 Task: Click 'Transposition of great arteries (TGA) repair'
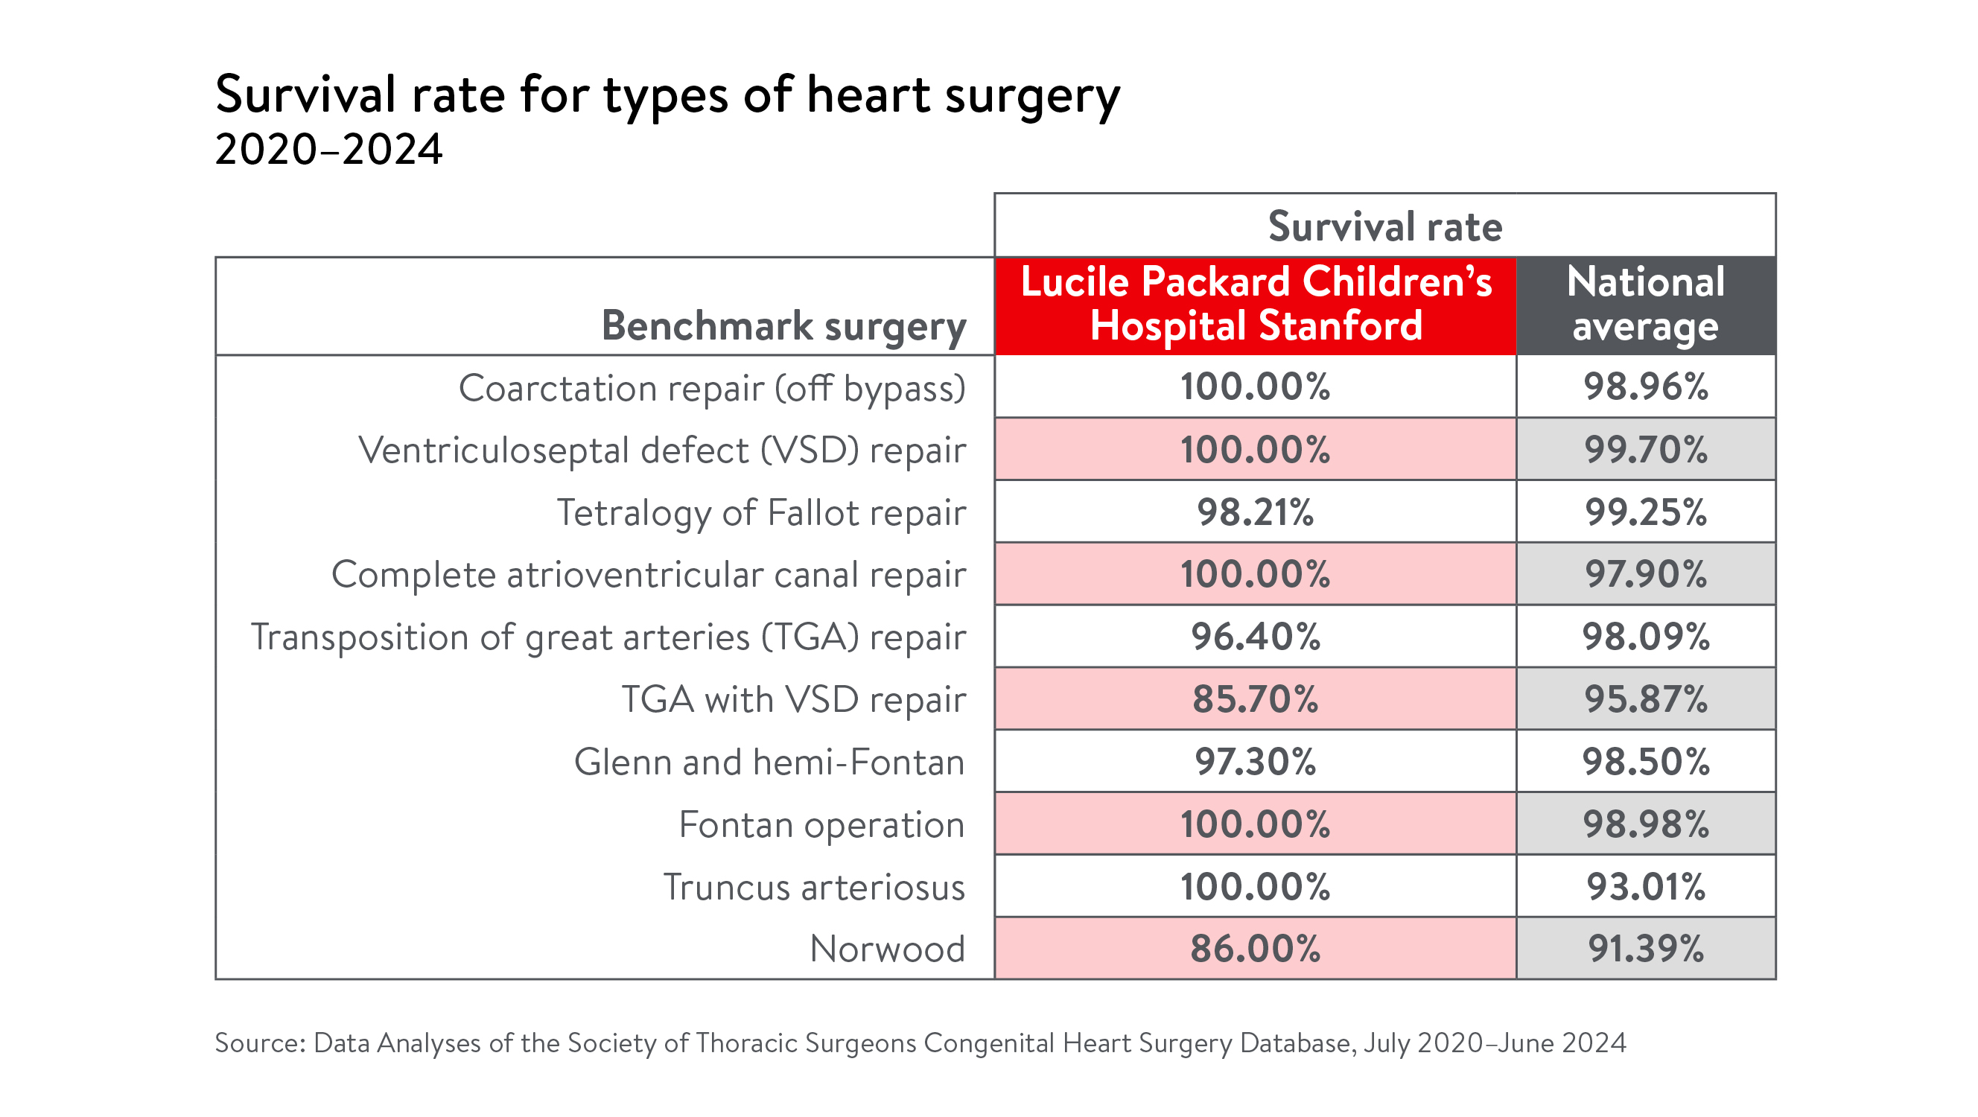[608, 637]
